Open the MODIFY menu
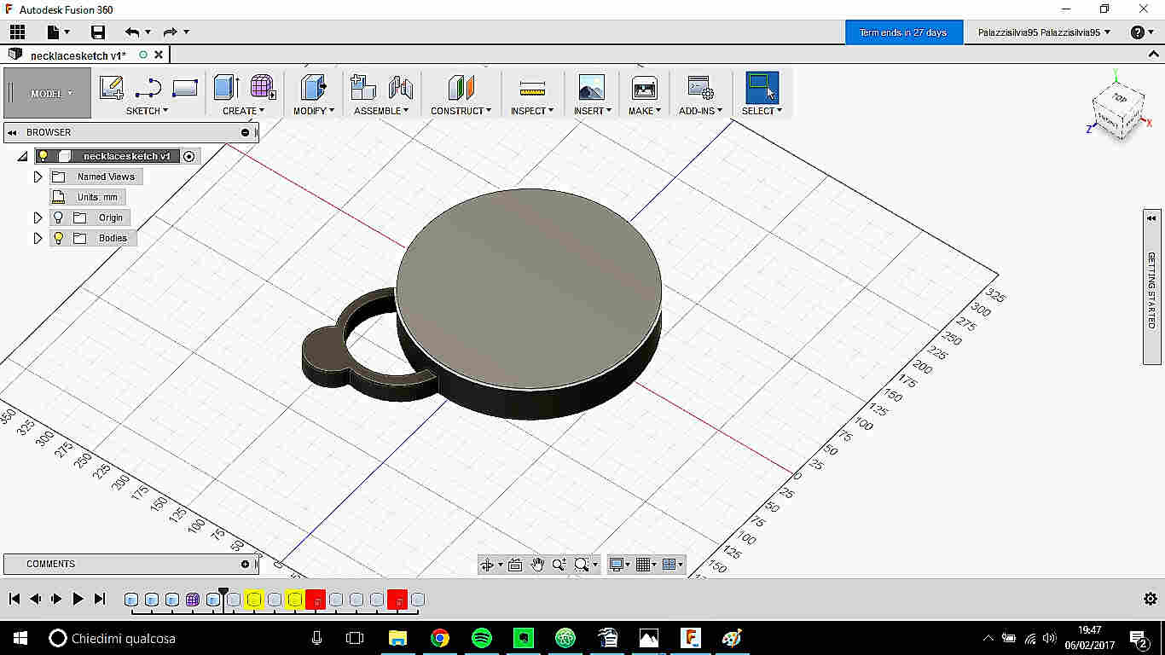The height and width of the screenshot is (655, 1165). pos(314,111)
